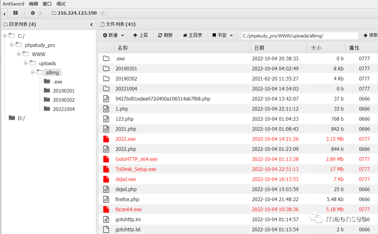
Task: Click the red file icon for ToDesk_Setup.exe
Action: [x=106, y=169]
